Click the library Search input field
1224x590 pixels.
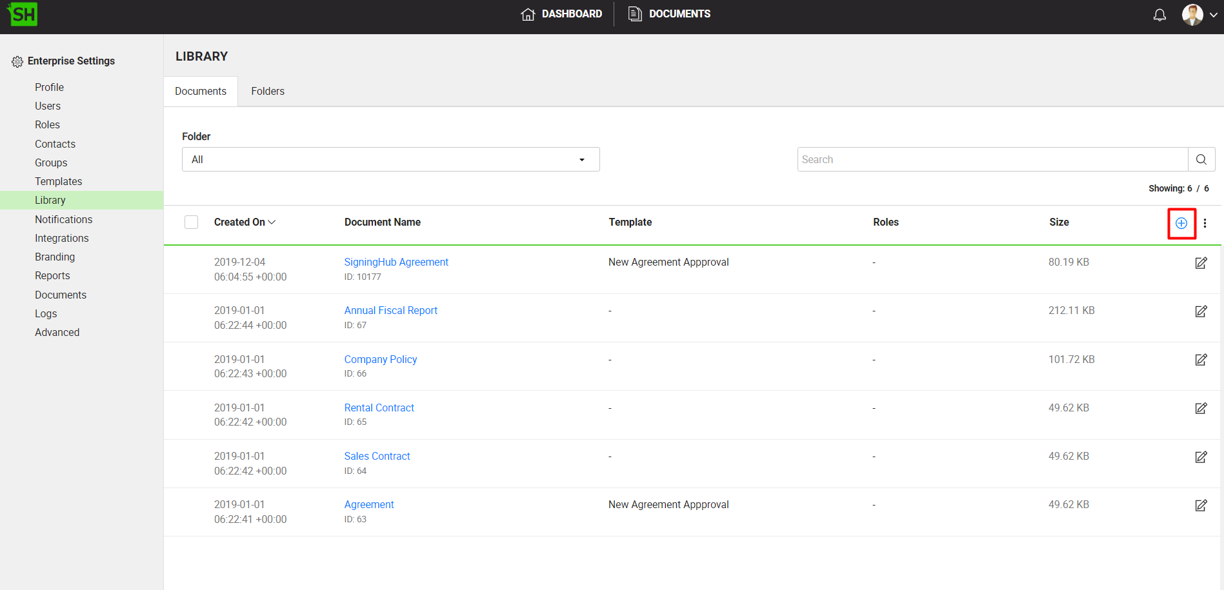tap(992, 159)
